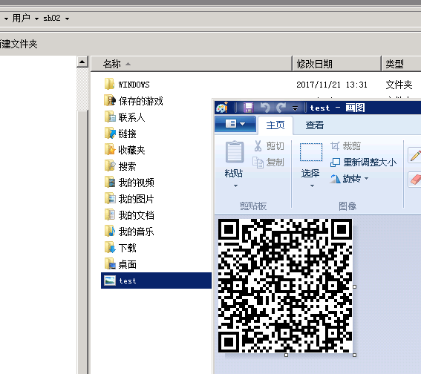
Task: Click the 剪切 scissors button
Action: (269, 146)
